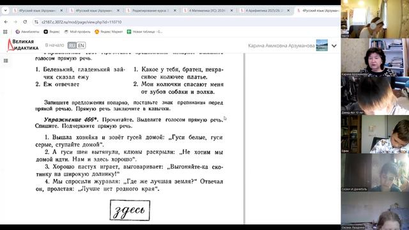Image resolution: width=409 pixels, height=230 pixels.
Task: Open the apps grid icon in bookmarks bar
Action: click(x=5, y=32)
